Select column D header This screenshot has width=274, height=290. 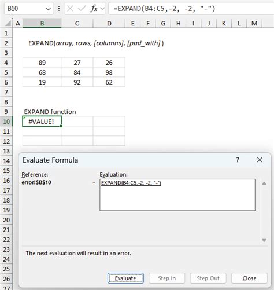click(109, 23)
